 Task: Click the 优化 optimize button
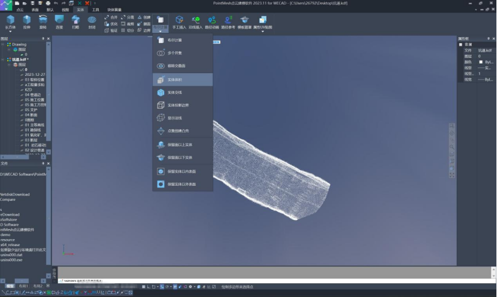point(111,24)
